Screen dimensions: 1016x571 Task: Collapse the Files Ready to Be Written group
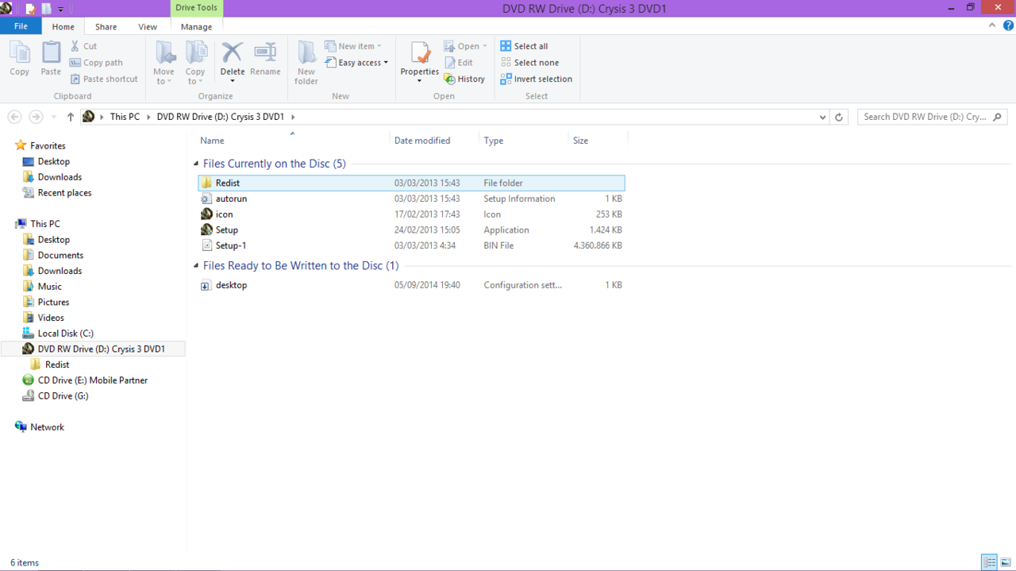(x=197, y=266)
